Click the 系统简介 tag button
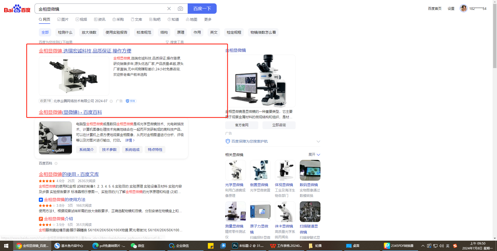 pyautogui.click(x=86, y=150)
